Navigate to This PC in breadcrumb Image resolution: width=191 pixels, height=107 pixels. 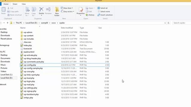[19, 23]
